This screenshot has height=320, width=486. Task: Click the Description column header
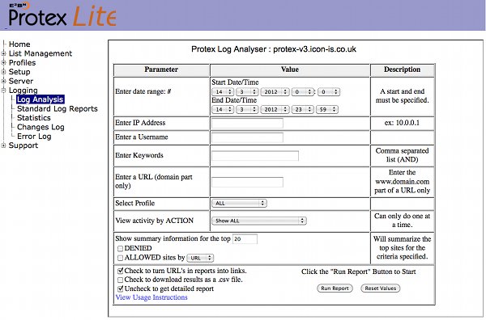(402, 69)
